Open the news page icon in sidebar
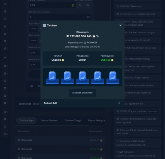The height and width of the screenshot is (159, 165). click(x=5, y=96)
